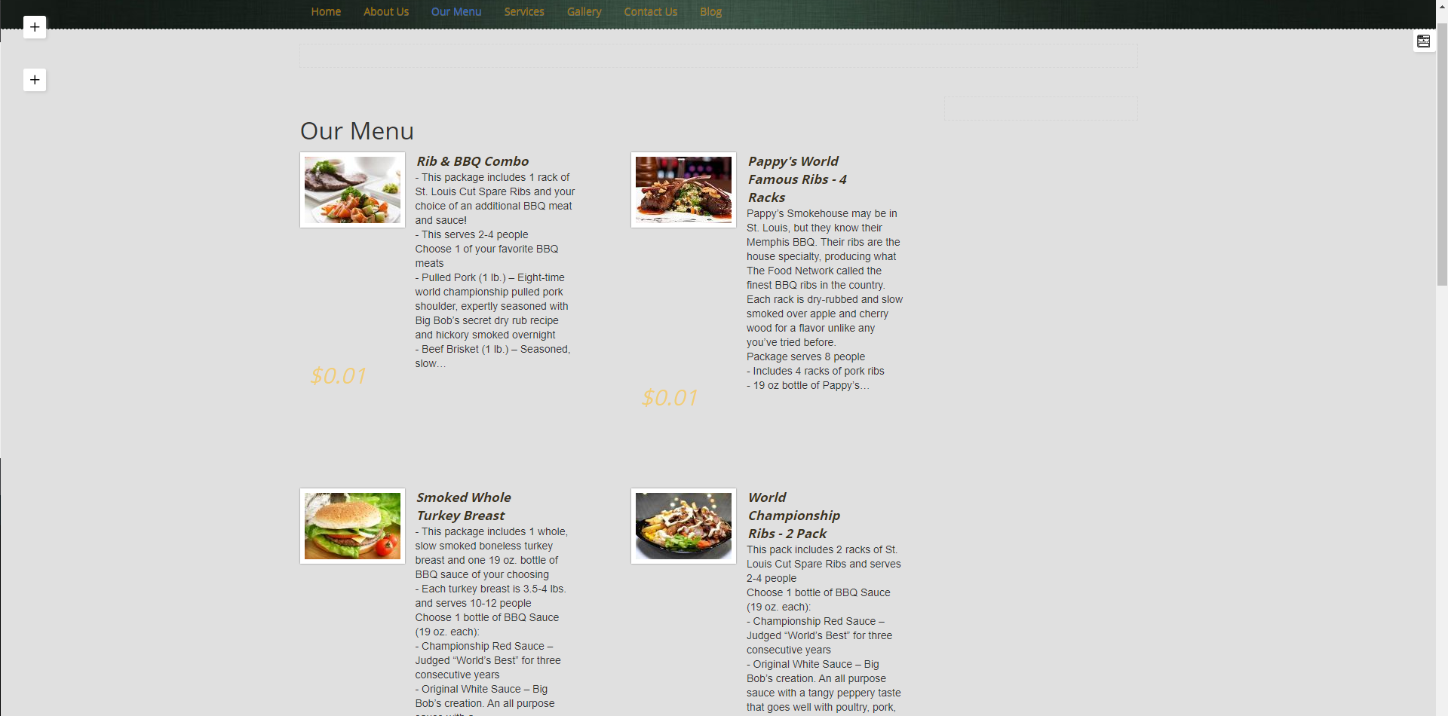Open the Gallery nav link

coord(584,12)
